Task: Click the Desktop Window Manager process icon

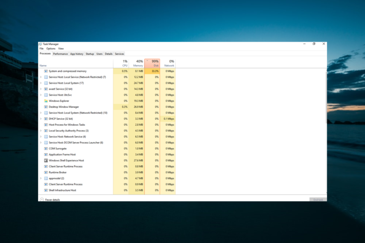Action: pos(46,107)
